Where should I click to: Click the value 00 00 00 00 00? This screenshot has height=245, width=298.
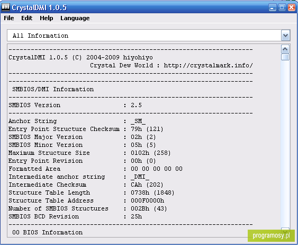(157, 169)
